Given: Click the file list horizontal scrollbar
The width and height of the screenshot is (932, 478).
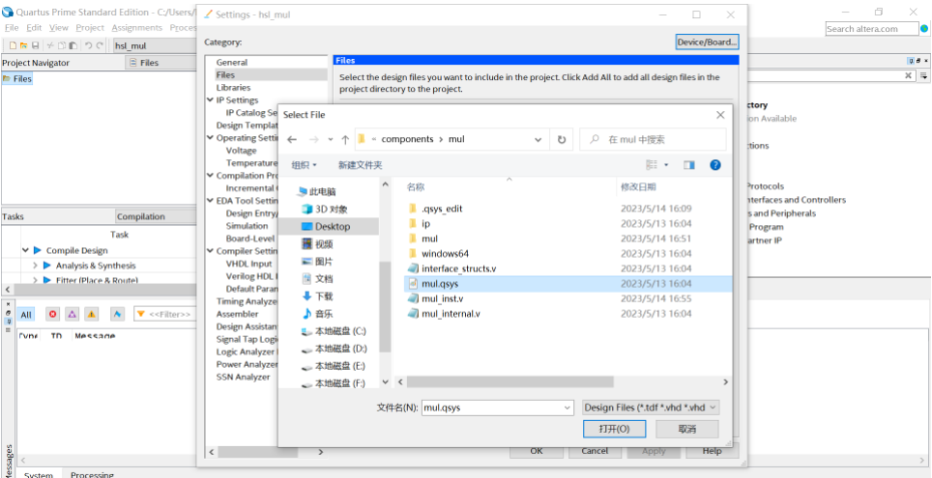Looking at the screenshot, I should click(x=510, y=381).
